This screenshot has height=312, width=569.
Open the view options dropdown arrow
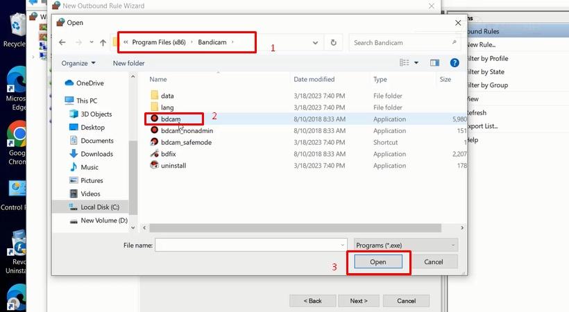point(416,63)
